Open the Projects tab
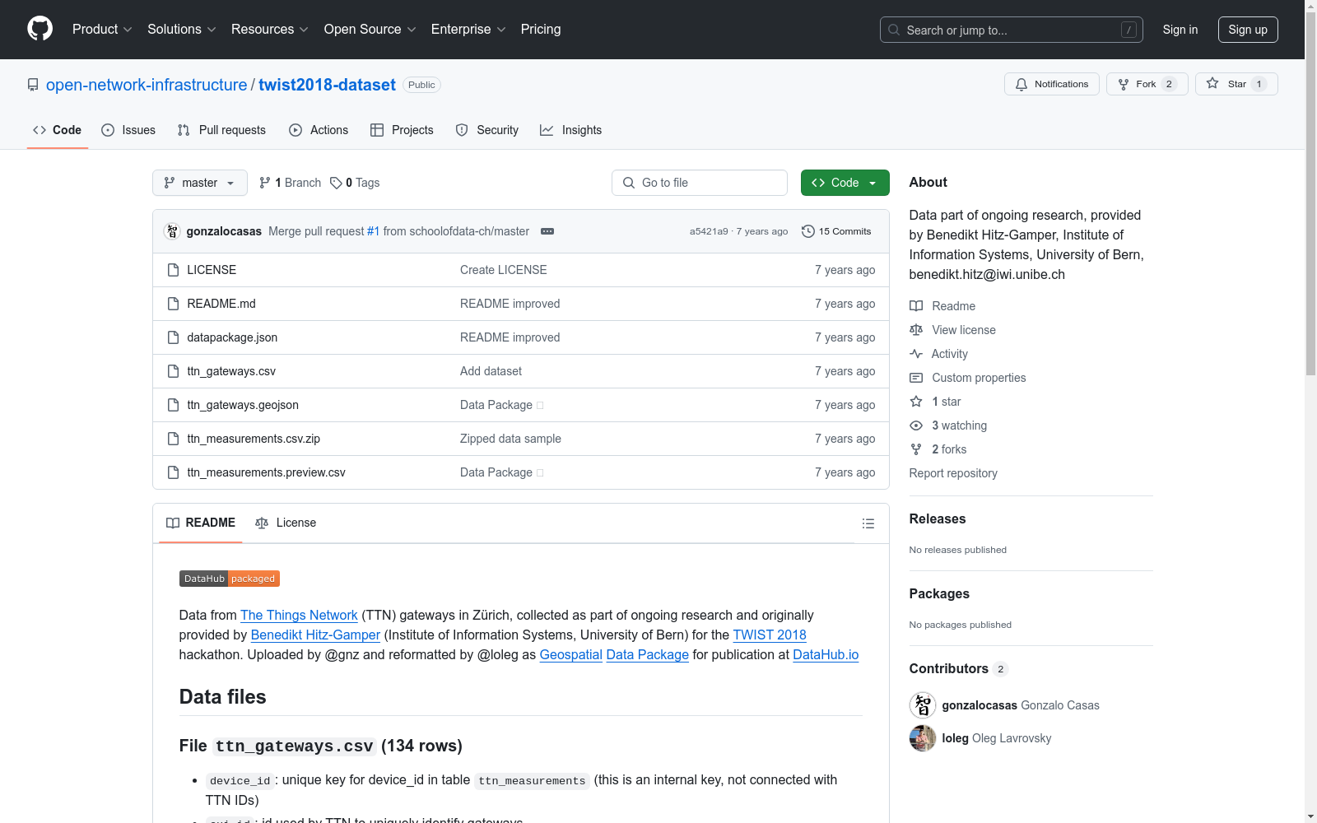The height and width of the screenshot is (823, 1317). pyautogui.click(x=402, y=130)
